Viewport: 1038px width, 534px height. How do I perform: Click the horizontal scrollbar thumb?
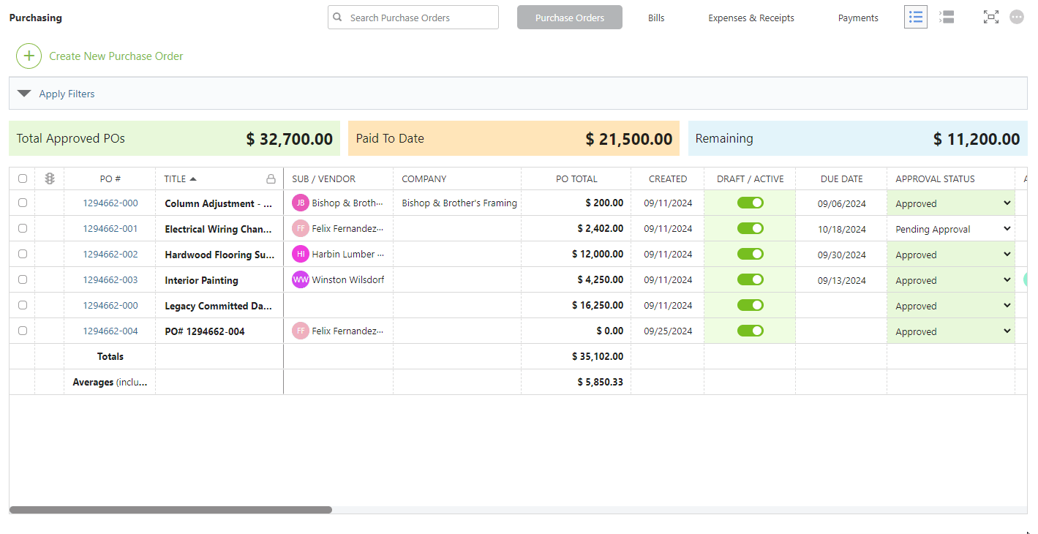pyautogui.click(x=170, y=510)
